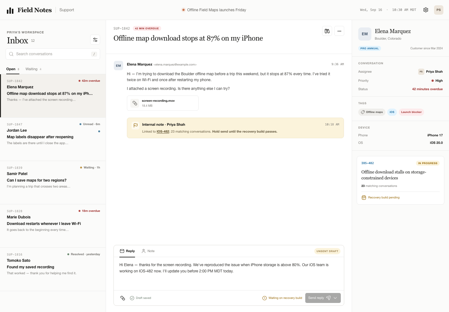Open Samir Patel's two regions conversation
The image size is (449, 312).
pos(53,183)
